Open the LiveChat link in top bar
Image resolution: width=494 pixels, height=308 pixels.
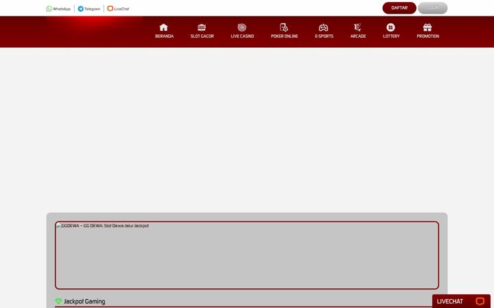(118, 9)
